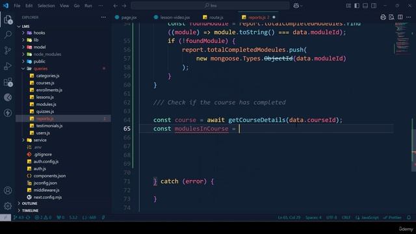Screen dimensions: 416x234
Task: Toggle primary side bar layout icon
Action: [x=357, y=6]
